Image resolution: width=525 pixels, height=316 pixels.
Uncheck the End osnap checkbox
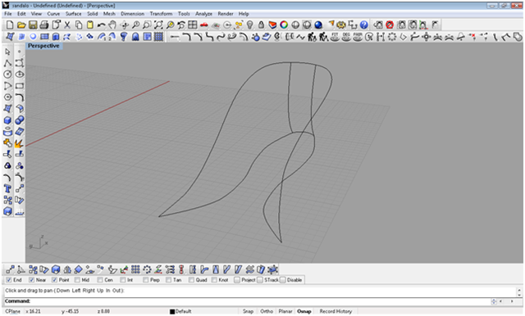(9, 280)
